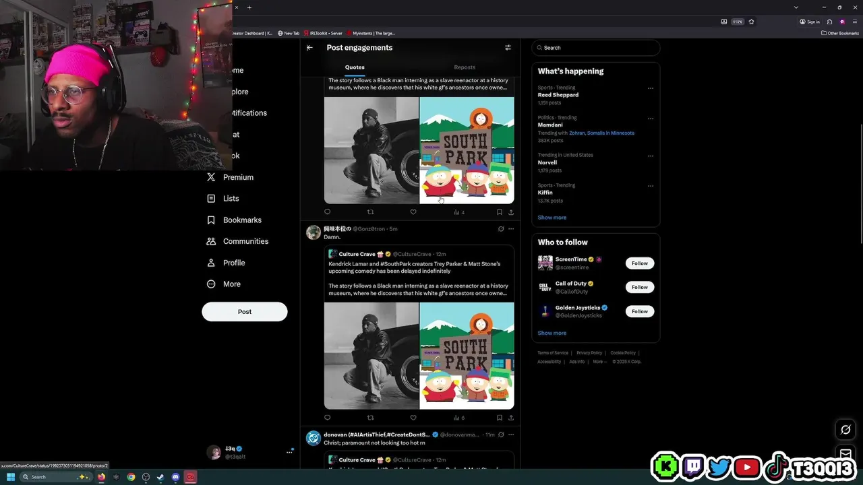
Task: Open the Firefox hamburger menu
Action: point(854,22)
